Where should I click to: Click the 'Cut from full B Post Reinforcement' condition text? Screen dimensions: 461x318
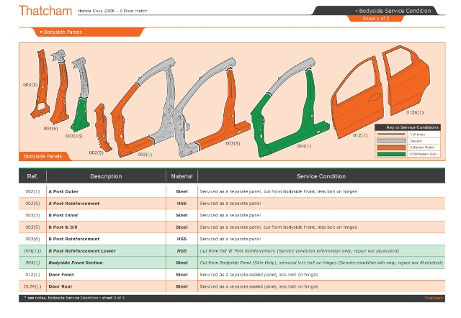click(300, 251)
